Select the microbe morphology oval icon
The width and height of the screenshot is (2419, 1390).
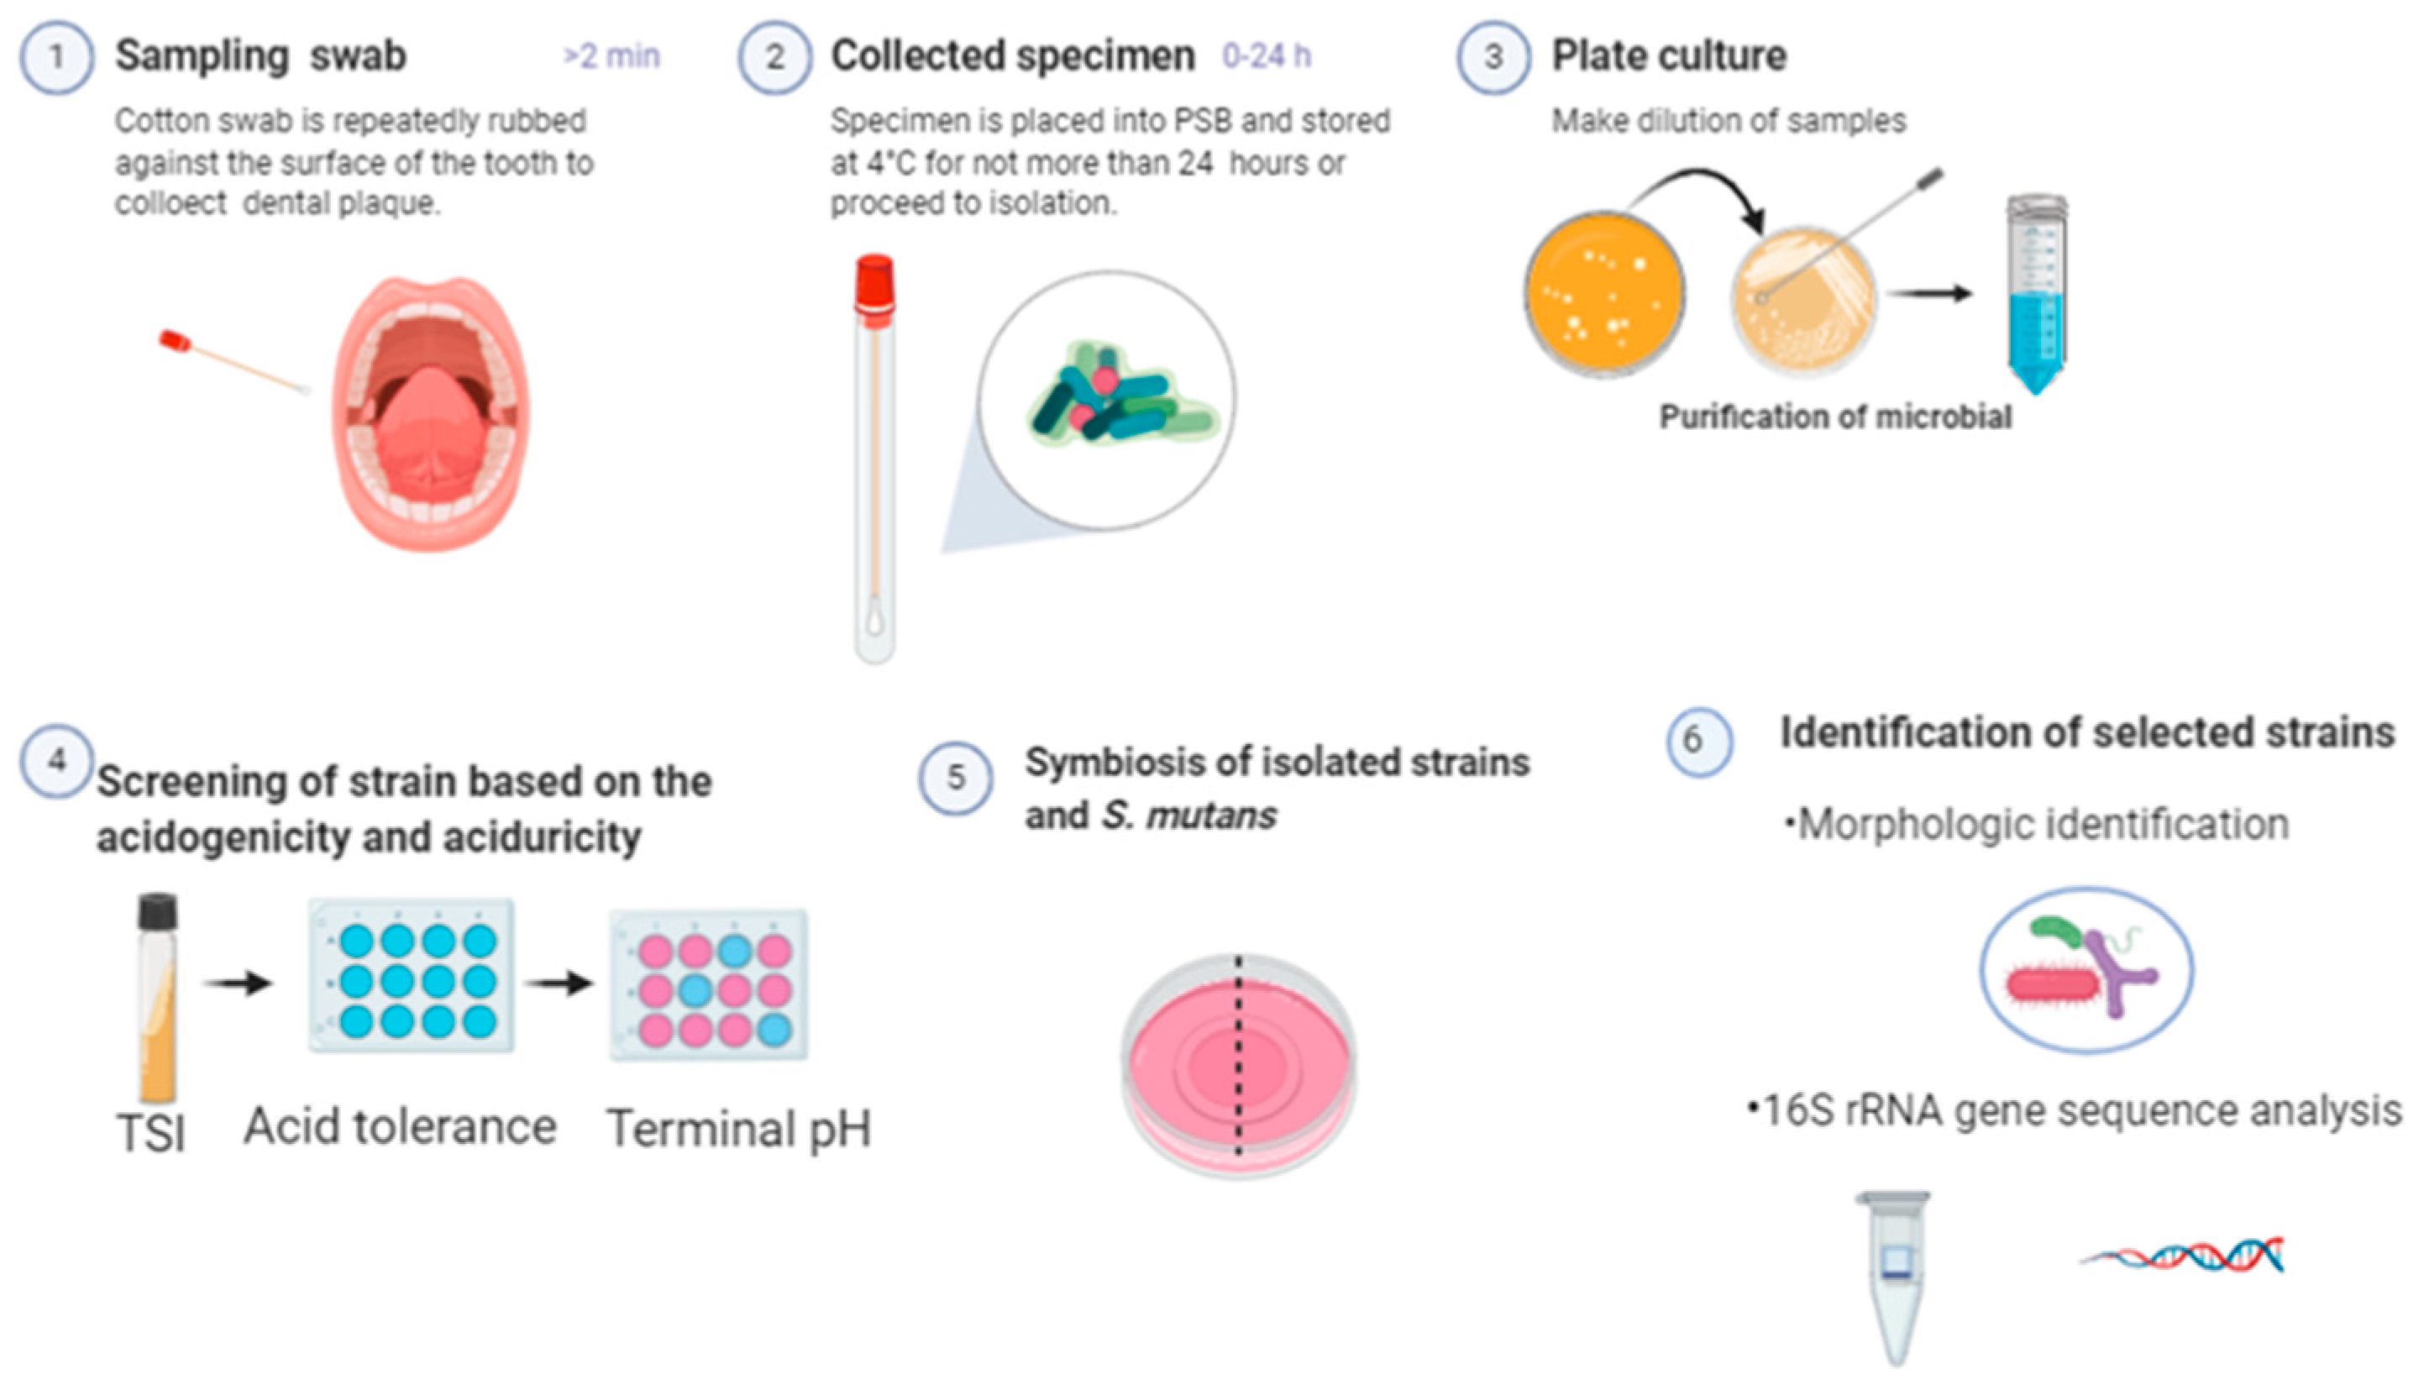pyautogui.click(x=2086, y=970)
